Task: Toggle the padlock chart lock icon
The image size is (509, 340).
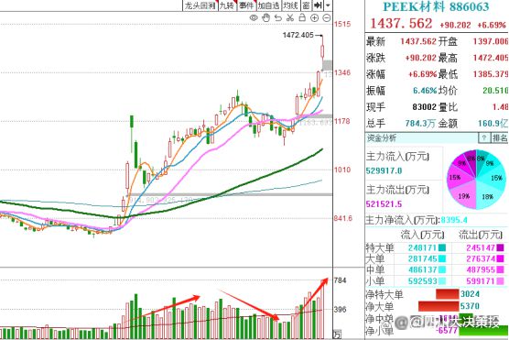Action: pyautogui.click(x=302, y=17)
